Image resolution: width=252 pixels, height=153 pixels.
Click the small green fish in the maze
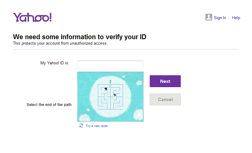point(110,86)
